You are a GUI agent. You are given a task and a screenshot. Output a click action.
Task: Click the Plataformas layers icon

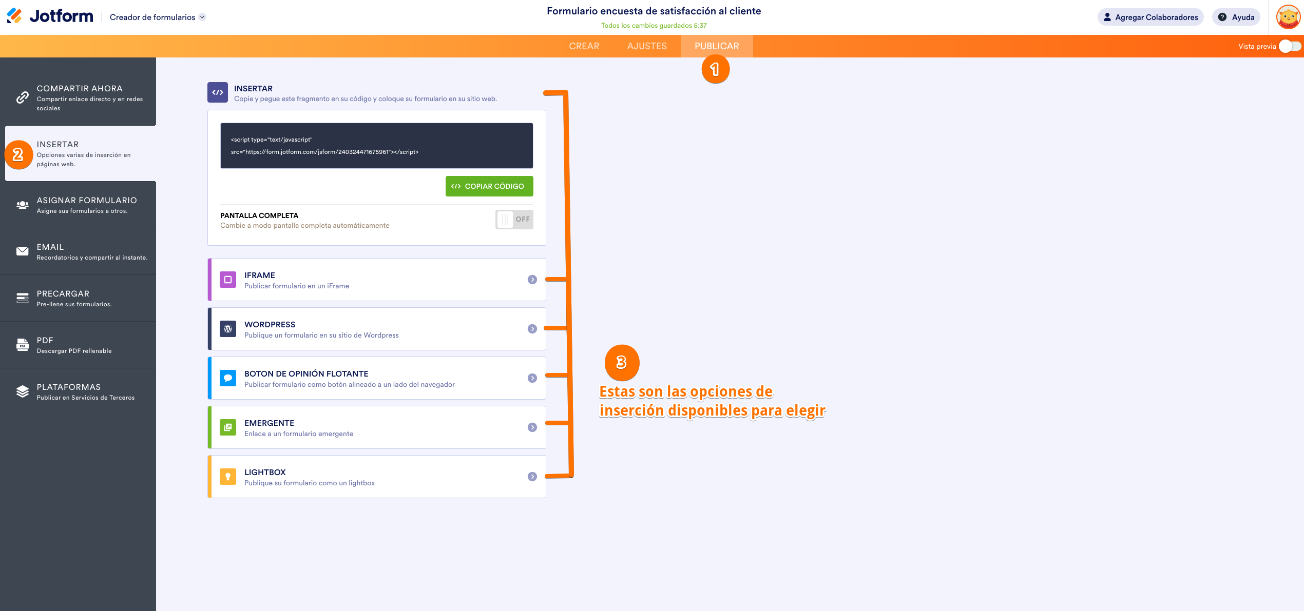(22, 391)
